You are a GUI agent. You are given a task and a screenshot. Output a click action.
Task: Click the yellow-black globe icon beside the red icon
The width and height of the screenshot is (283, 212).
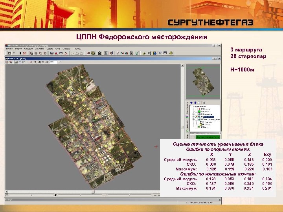tap(93, 53)
